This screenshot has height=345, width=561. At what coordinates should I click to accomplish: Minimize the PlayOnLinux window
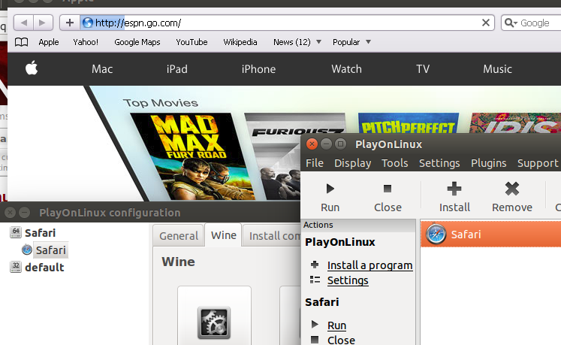(326, 144)
